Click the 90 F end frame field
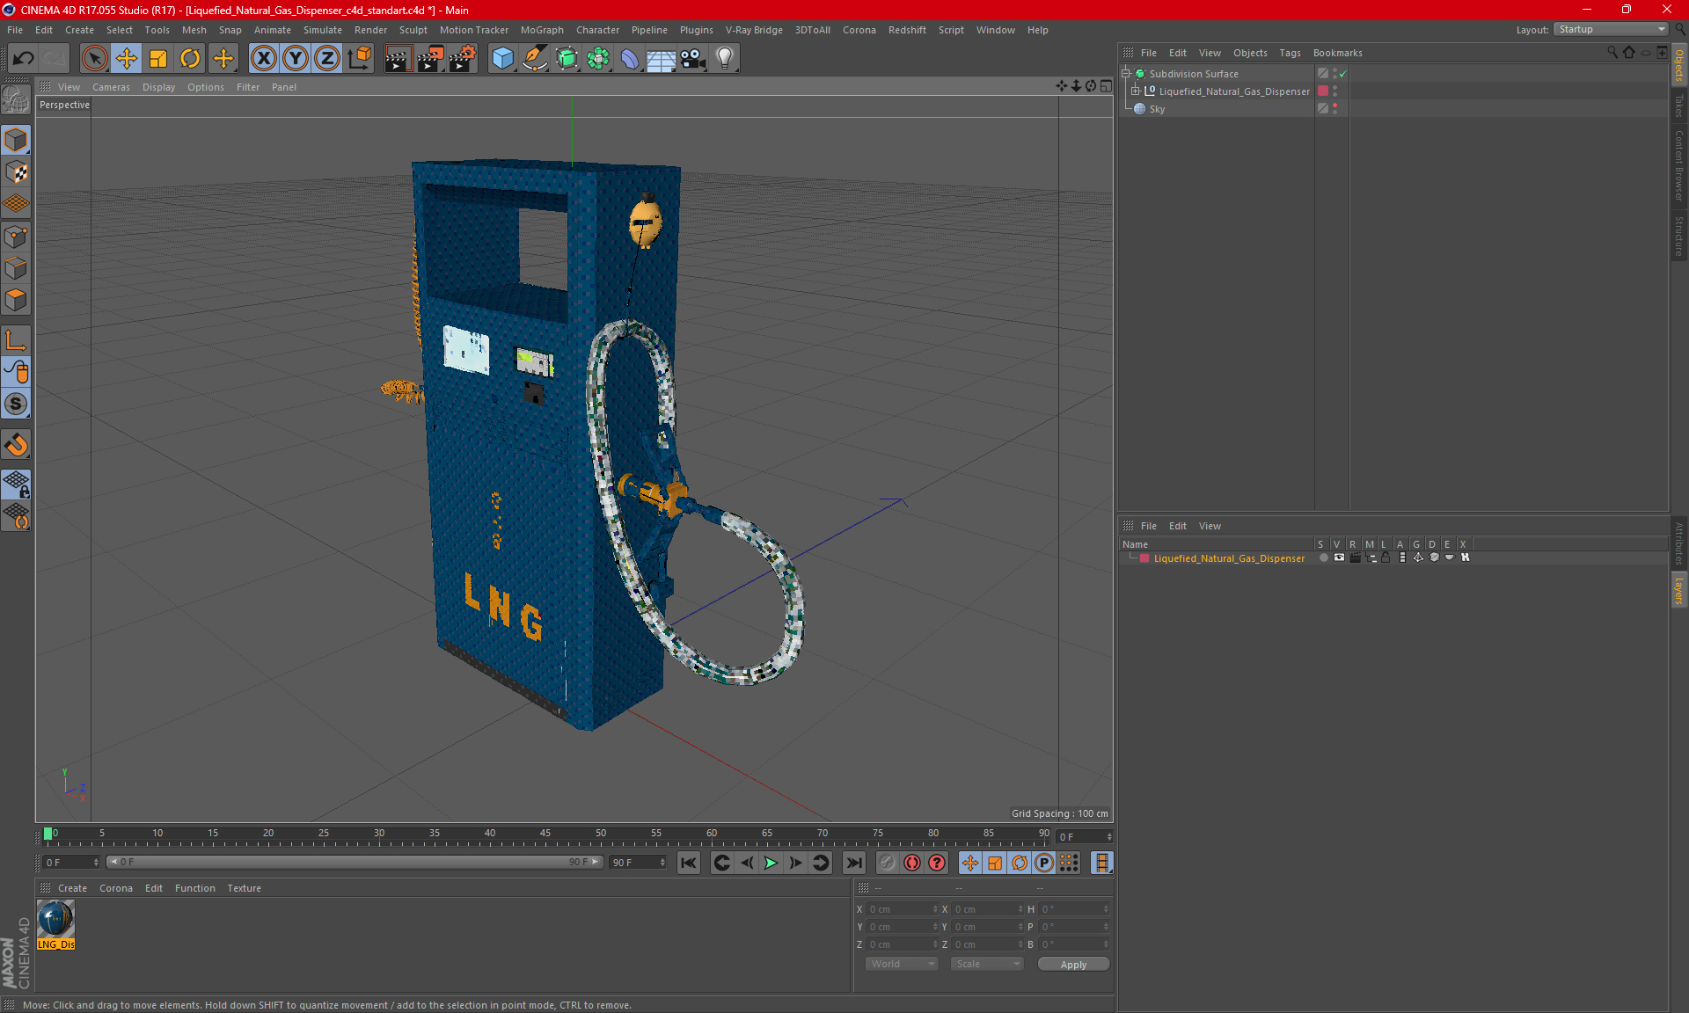Viewport: 1689px width, 1013px height. point(639,863)
